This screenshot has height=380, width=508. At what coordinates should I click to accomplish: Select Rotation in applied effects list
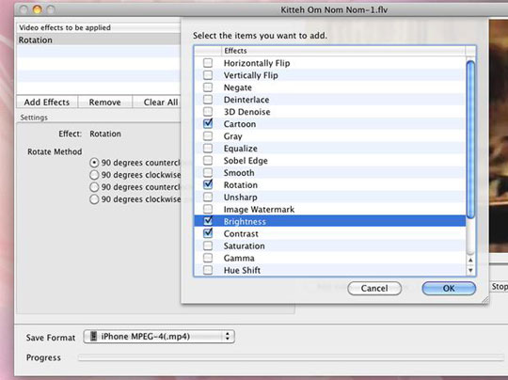[99, 40]
